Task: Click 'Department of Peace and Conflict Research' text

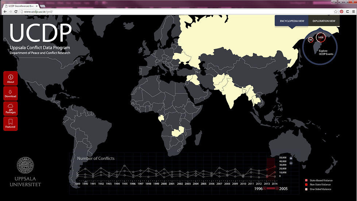Action: click(x=40, y=53)
